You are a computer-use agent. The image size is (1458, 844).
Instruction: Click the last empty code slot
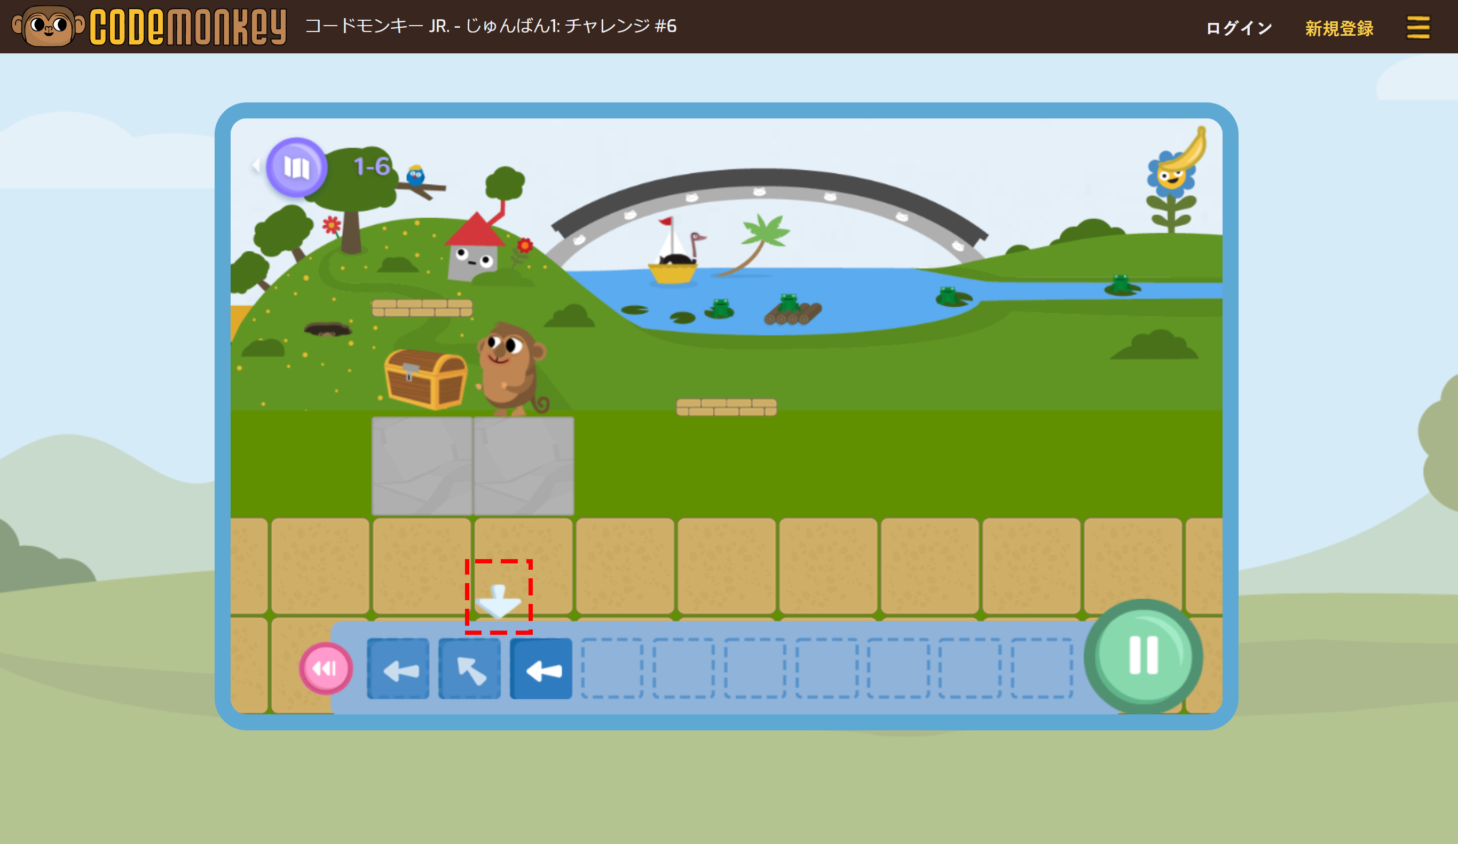[1042, 669]
